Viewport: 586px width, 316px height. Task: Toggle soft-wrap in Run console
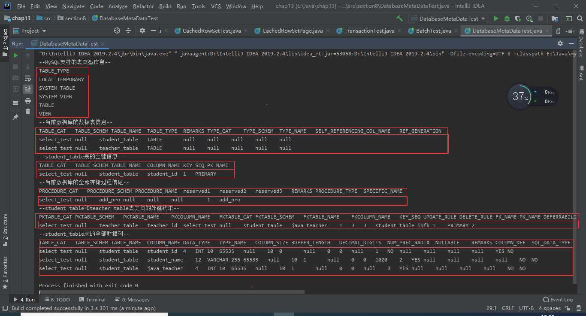point(28,78)
